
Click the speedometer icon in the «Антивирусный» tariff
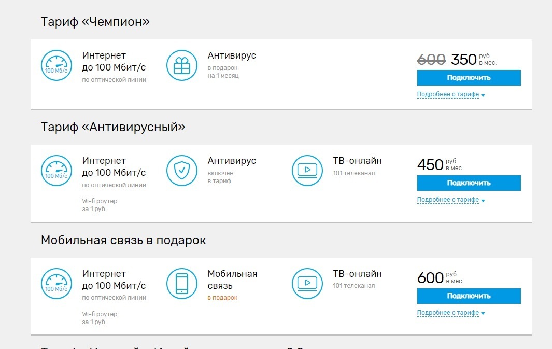pos(56,170)
